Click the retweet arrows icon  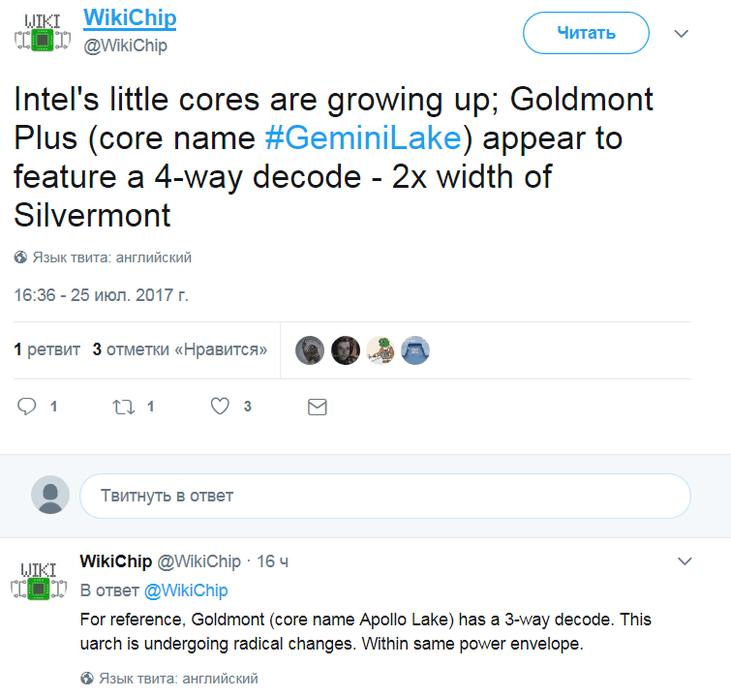click(123, 407)
